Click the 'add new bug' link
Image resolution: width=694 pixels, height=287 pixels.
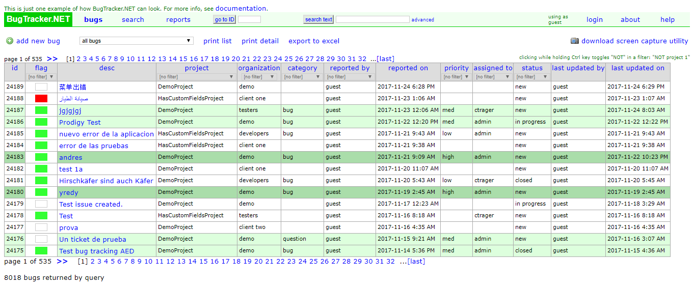[x=38, y=41]
